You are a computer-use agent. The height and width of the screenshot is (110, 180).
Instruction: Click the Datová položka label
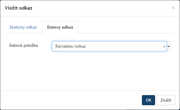(23, 45)
